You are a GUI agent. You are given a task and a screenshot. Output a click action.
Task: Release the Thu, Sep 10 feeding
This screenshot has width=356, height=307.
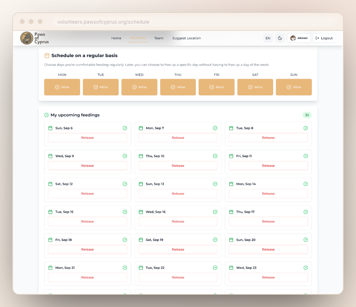(x=178, y=166)
